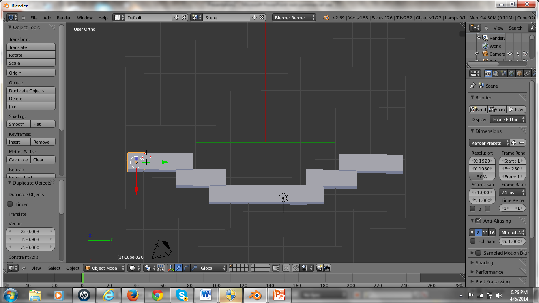Click the 50% resolution slider
The image size is (539, 303).
click(x=481, y=176)
